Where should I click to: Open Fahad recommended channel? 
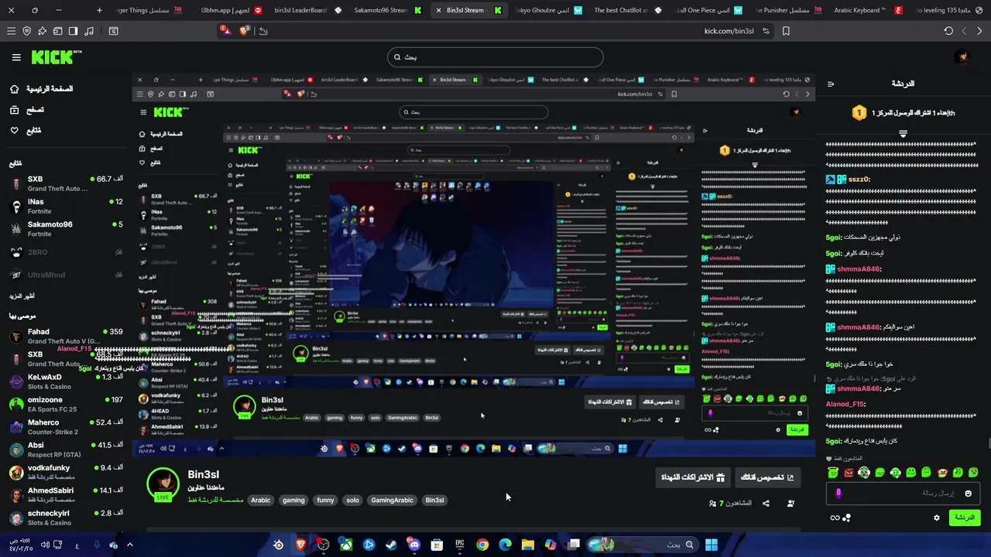tap(67, 336)
